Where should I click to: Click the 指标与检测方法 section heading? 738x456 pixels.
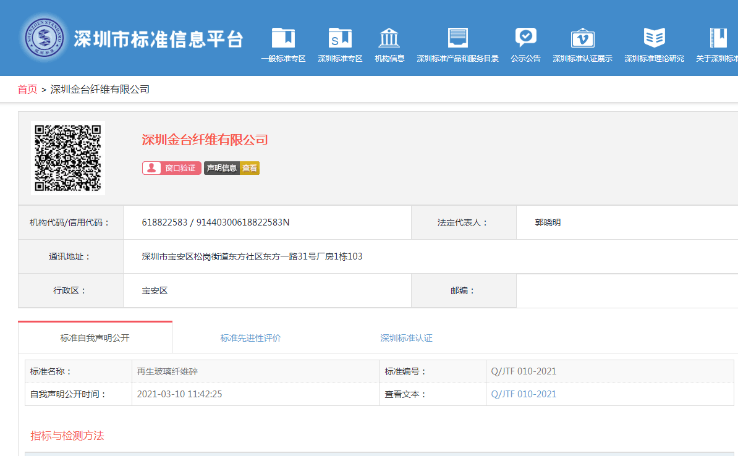pos(67,436)
